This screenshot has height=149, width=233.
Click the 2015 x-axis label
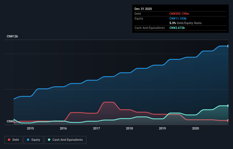click(x=30, y=128)
